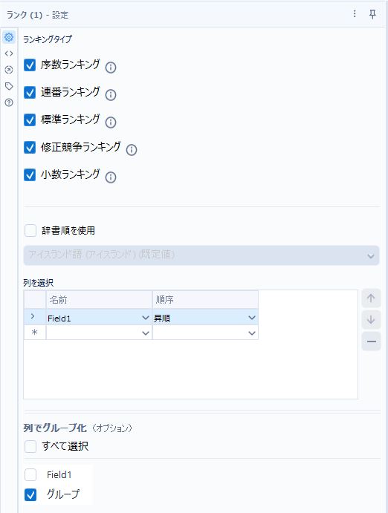Open the three-dot options menu
The width and height of the screenshot is (388, 513).
[x=355, y=13]
